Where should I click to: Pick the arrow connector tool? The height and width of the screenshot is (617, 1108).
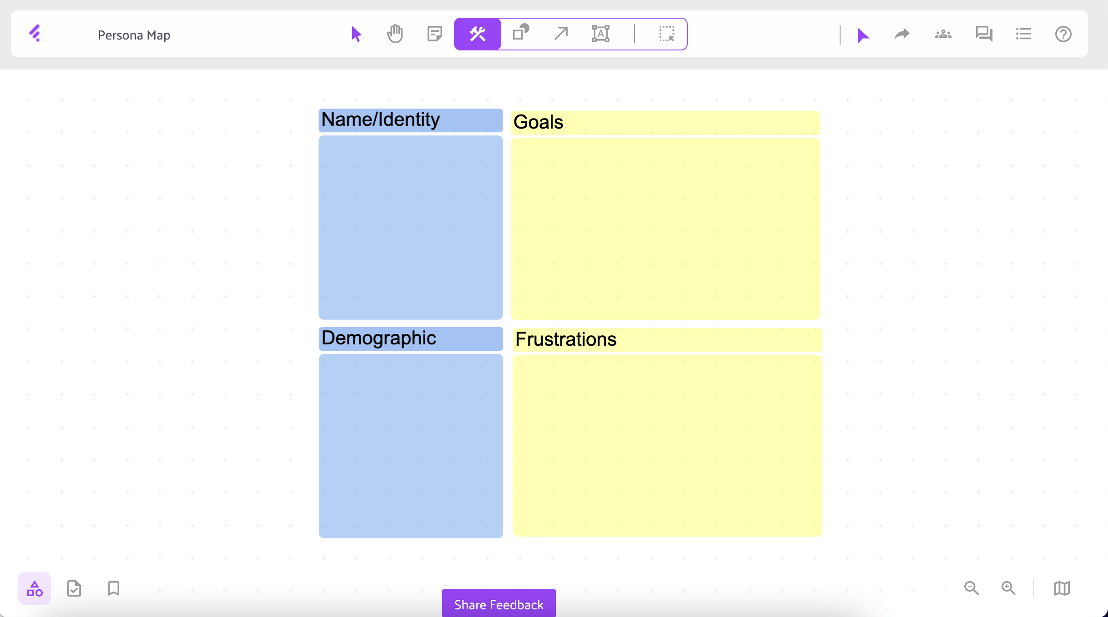561,34
